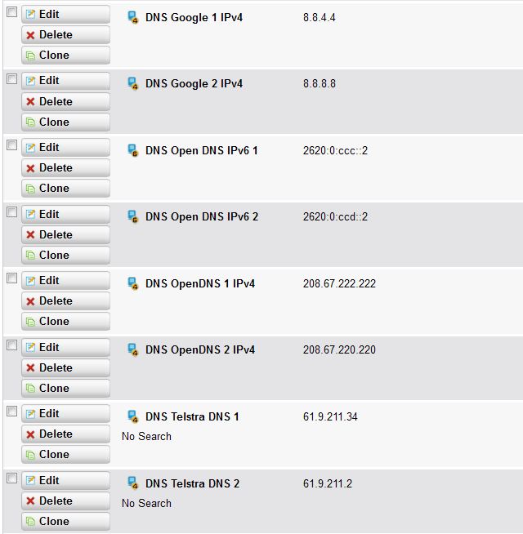The height and width of the screenshot is (534, 523).
Task: Clone the DNS OpenDNS 2 IPv4 entry
Action: (66, 388)
